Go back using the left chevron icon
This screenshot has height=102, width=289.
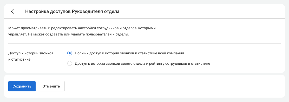pyautogui.click(x=12, y=11)
